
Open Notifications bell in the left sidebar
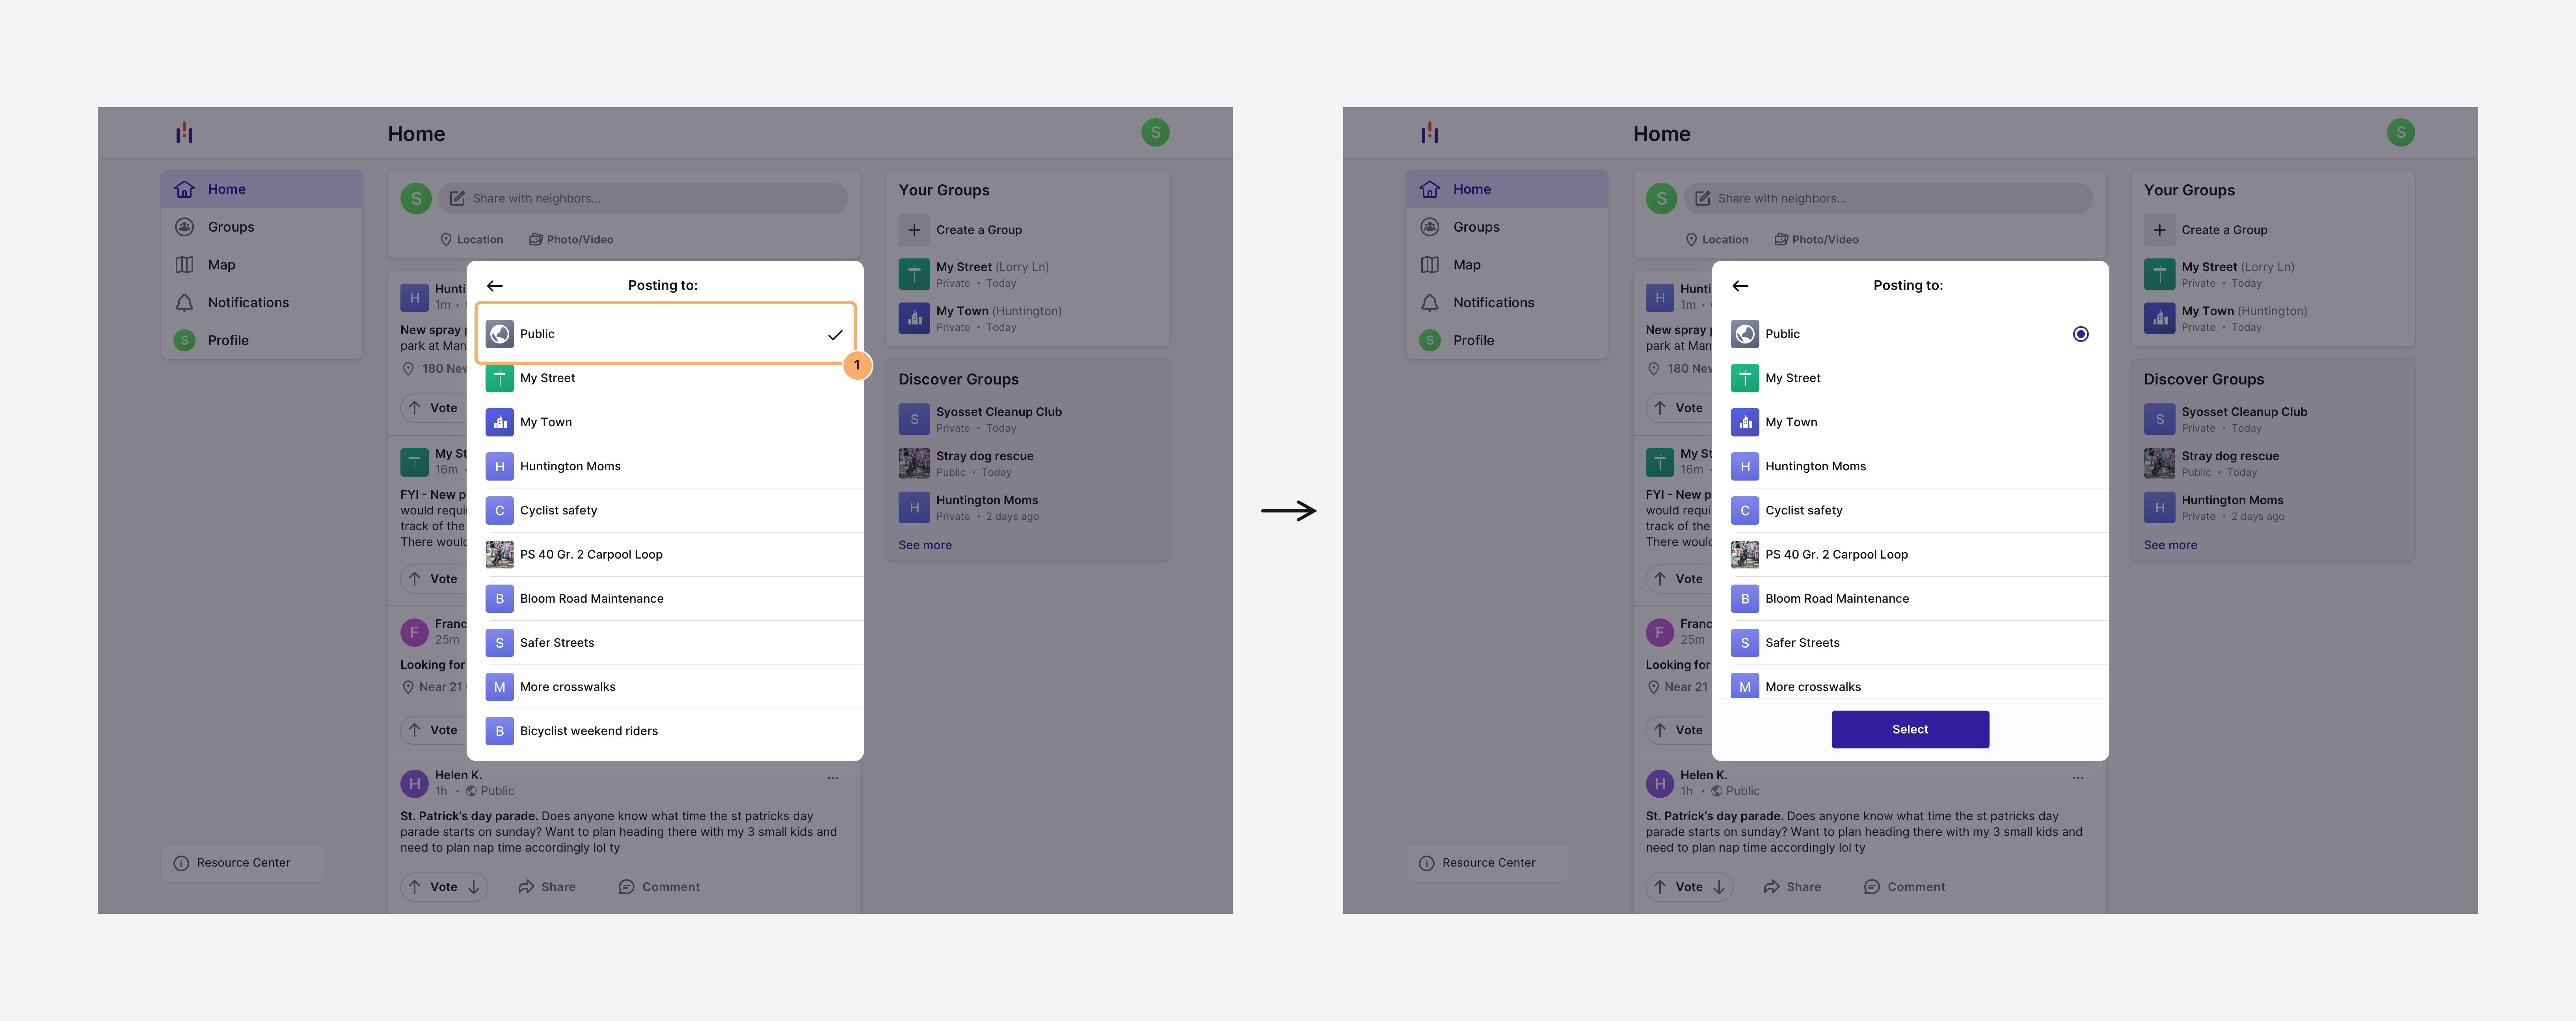[185, 303]
